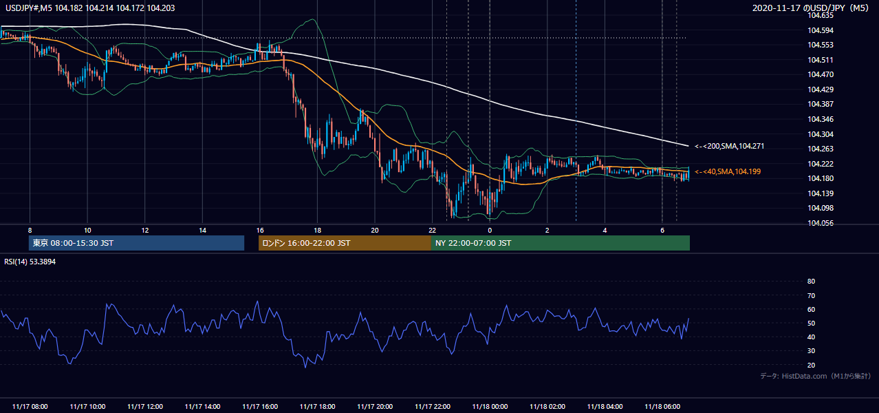Click the 11/18 04:00 date label
This screenshot has width=879, height=413.
(x=605, y=407)
